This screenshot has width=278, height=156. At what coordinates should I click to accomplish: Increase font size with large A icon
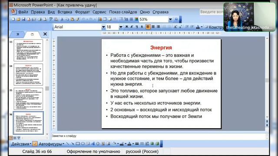[x=175, y=27]
